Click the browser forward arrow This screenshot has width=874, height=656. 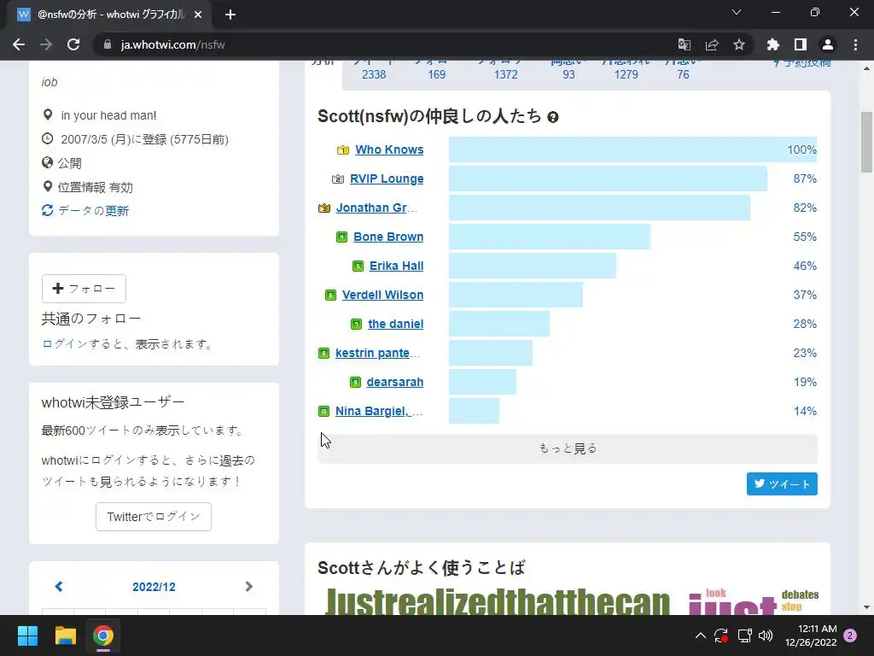pos(46,44)
